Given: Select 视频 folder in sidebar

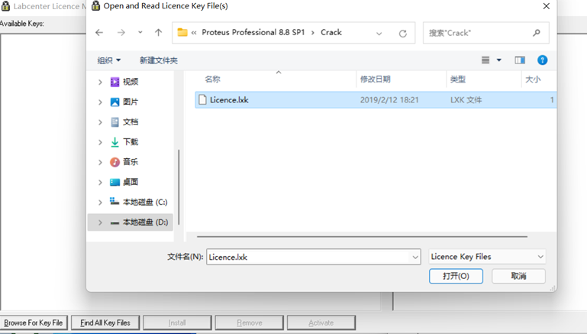Looking at the screenshot, I should pyautogui.click(x=131, y=82).
